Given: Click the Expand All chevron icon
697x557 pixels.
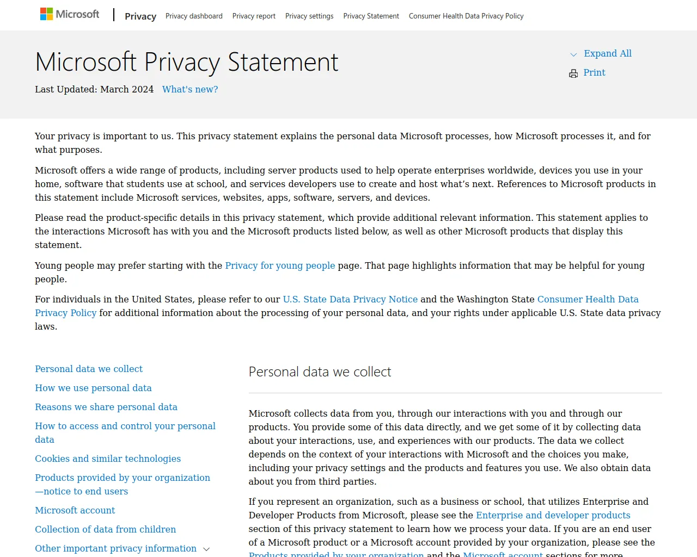Looking at the screenshot, I should pos(573,54).
